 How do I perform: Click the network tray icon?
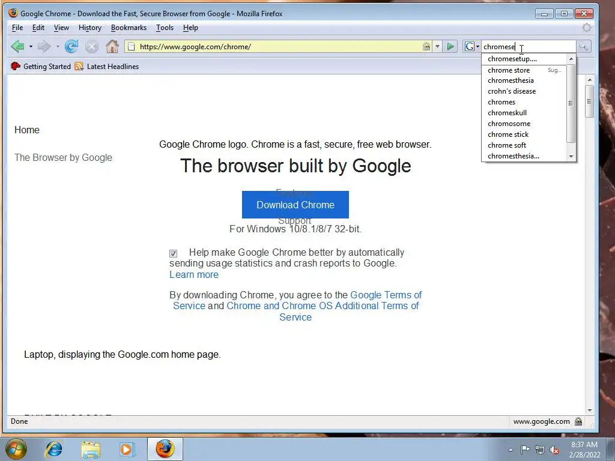pos(540,450)
